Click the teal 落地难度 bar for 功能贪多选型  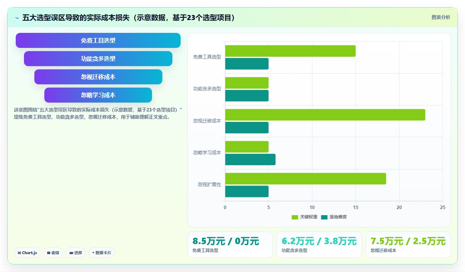[x=246, y=95]
